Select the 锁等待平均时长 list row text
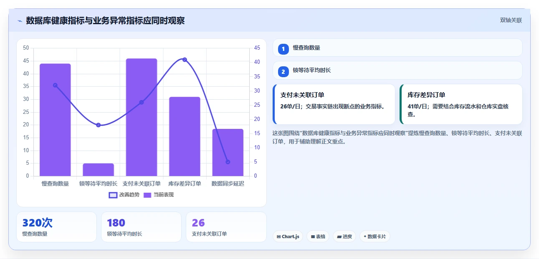The height and width of the screenshot is (259, 539). (312, 70)
